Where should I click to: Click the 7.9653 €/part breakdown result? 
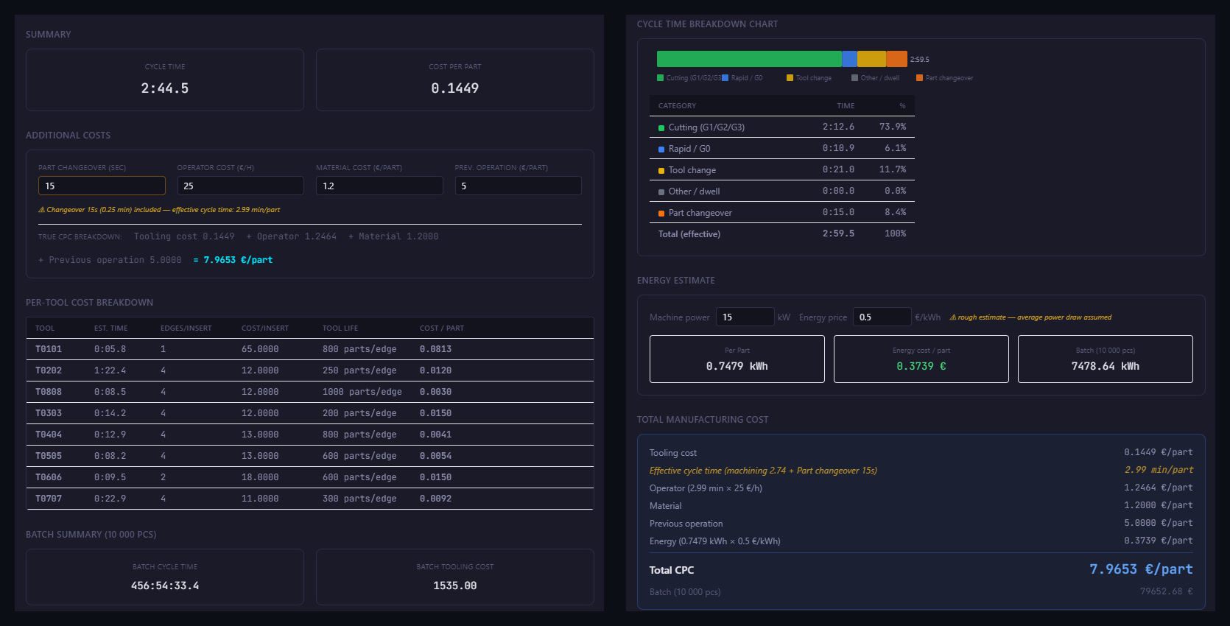pos(233,260)
